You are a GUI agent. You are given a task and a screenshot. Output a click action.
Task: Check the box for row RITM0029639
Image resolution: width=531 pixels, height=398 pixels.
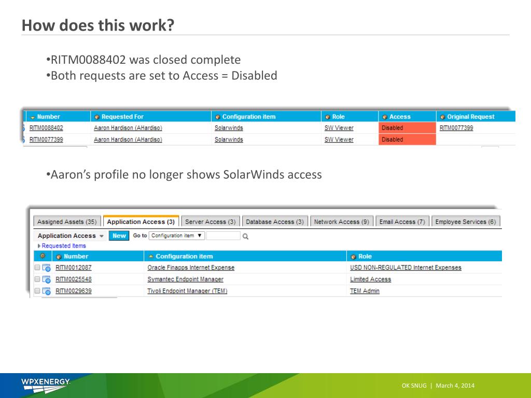point(37,290)
